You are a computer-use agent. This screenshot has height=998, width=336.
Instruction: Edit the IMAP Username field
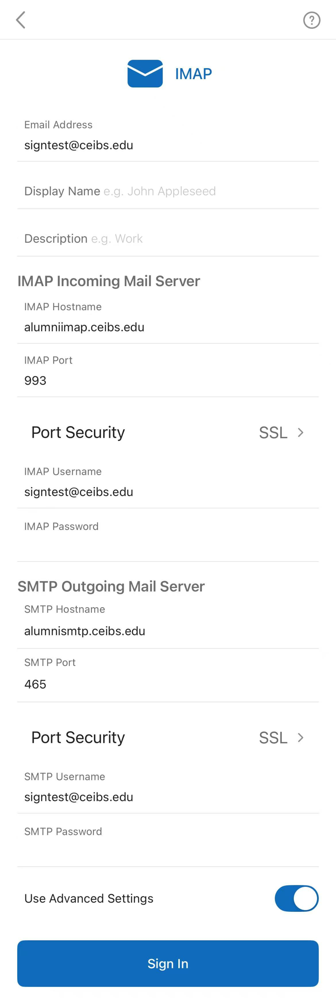167,492
